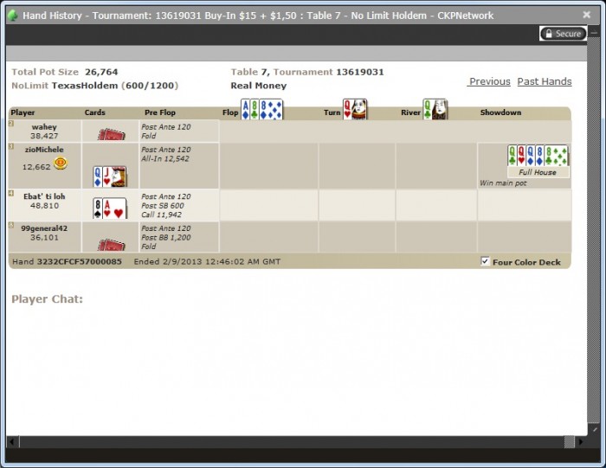The width and height of the screenshot is (606, 468).
Task: Click 99general42's folded face-down cards
Action: [x=112, y=245]
